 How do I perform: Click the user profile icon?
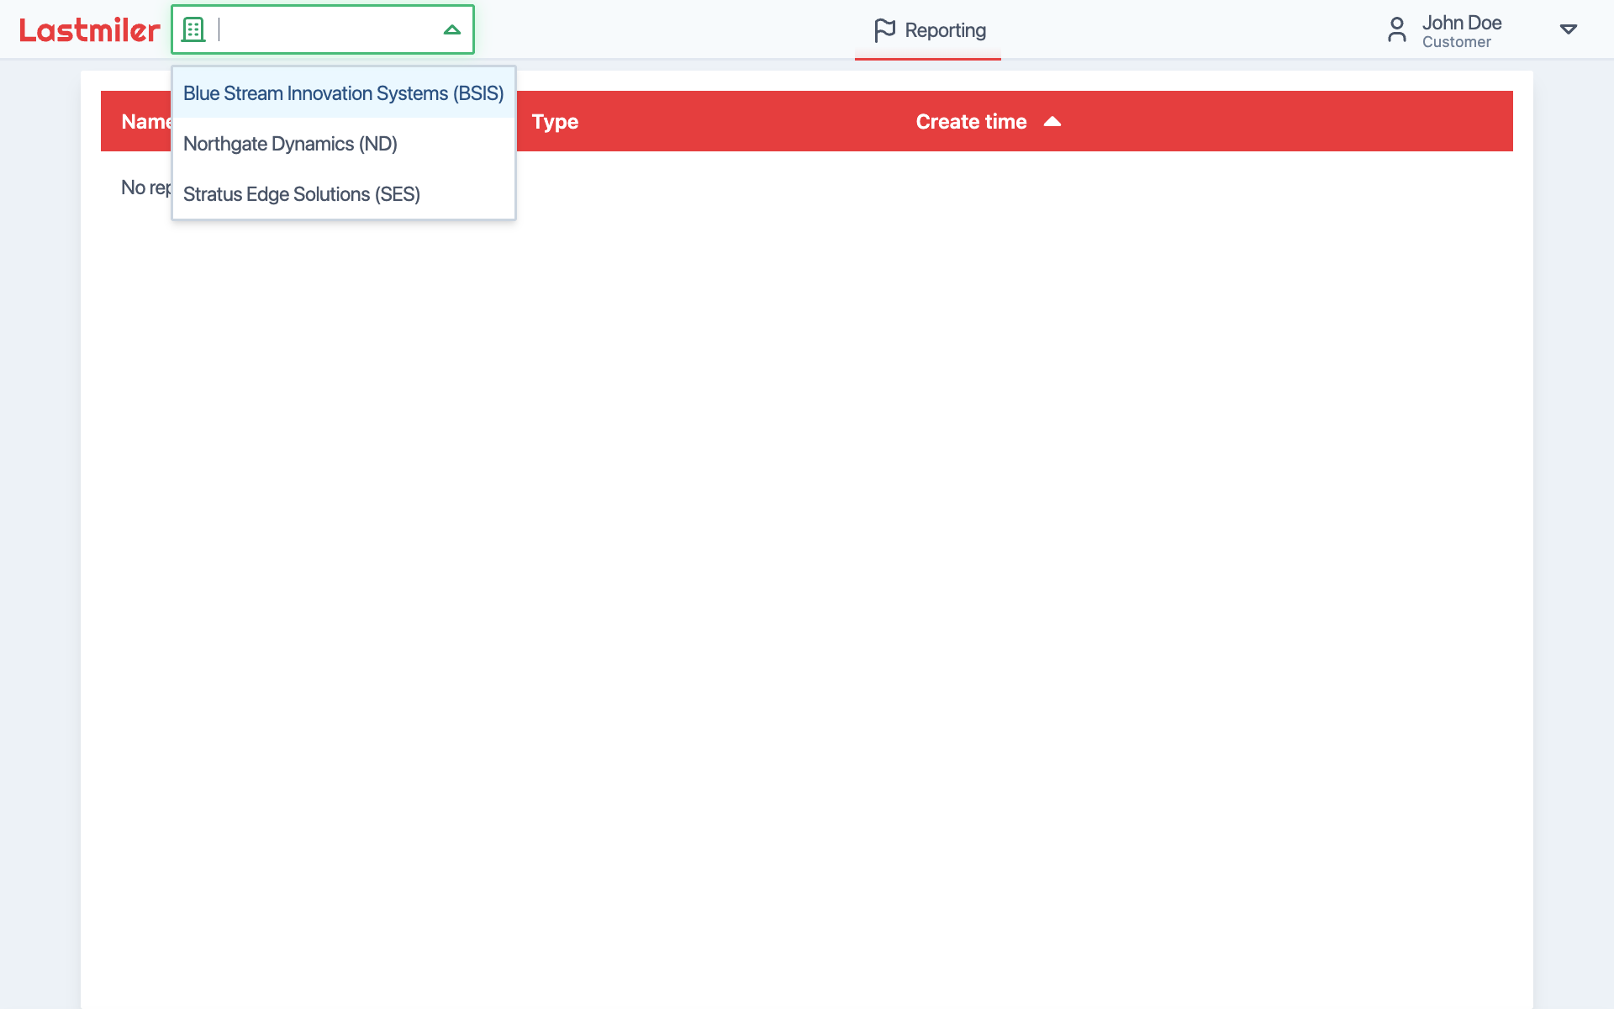pyautogui.click(x=1397, y=29)
